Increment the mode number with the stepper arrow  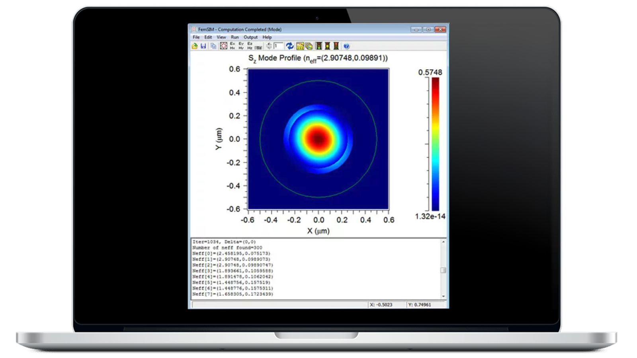269,44
